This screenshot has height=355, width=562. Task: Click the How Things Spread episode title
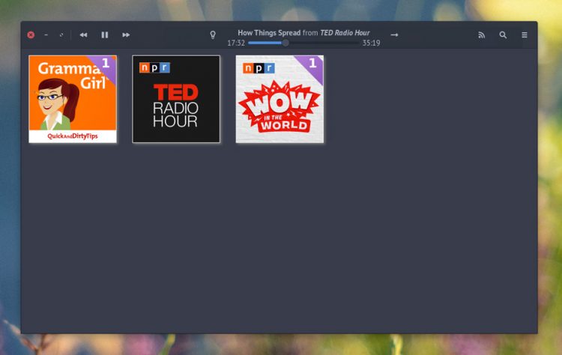(269, 33)
